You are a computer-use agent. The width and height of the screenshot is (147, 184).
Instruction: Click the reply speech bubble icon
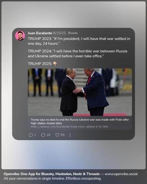[31, 135]
